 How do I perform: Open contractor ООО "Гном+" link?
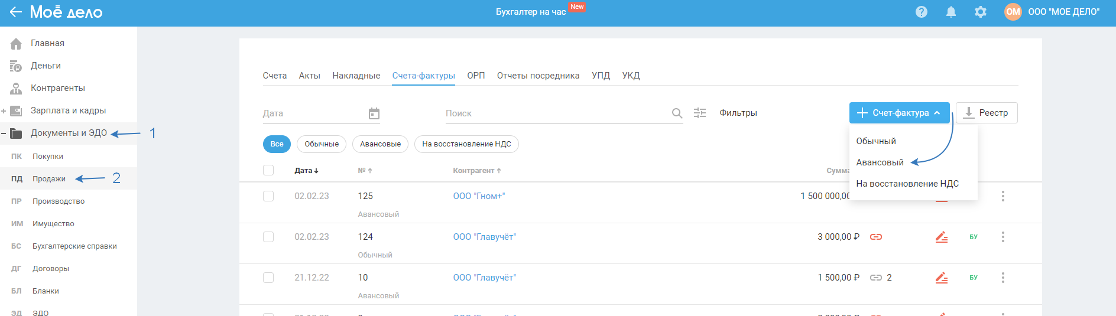click(479, 196)
